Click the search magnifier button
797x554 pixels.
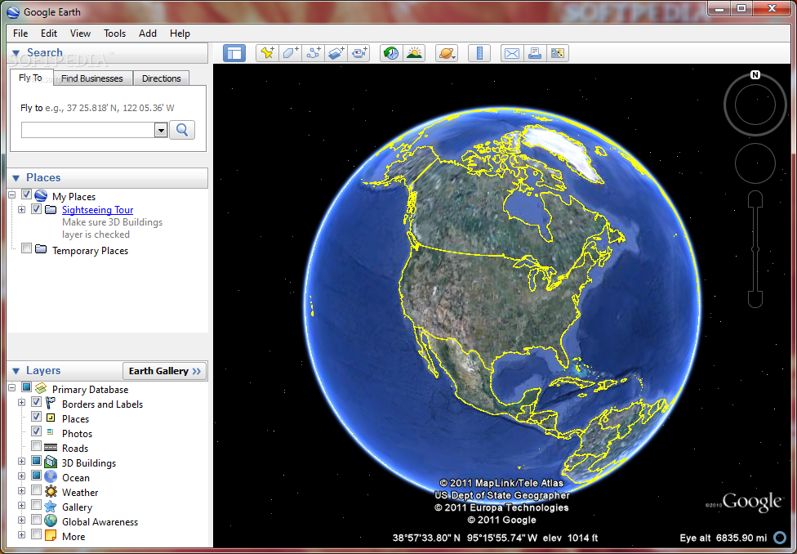pyautogui.click(x=182, y=130)
